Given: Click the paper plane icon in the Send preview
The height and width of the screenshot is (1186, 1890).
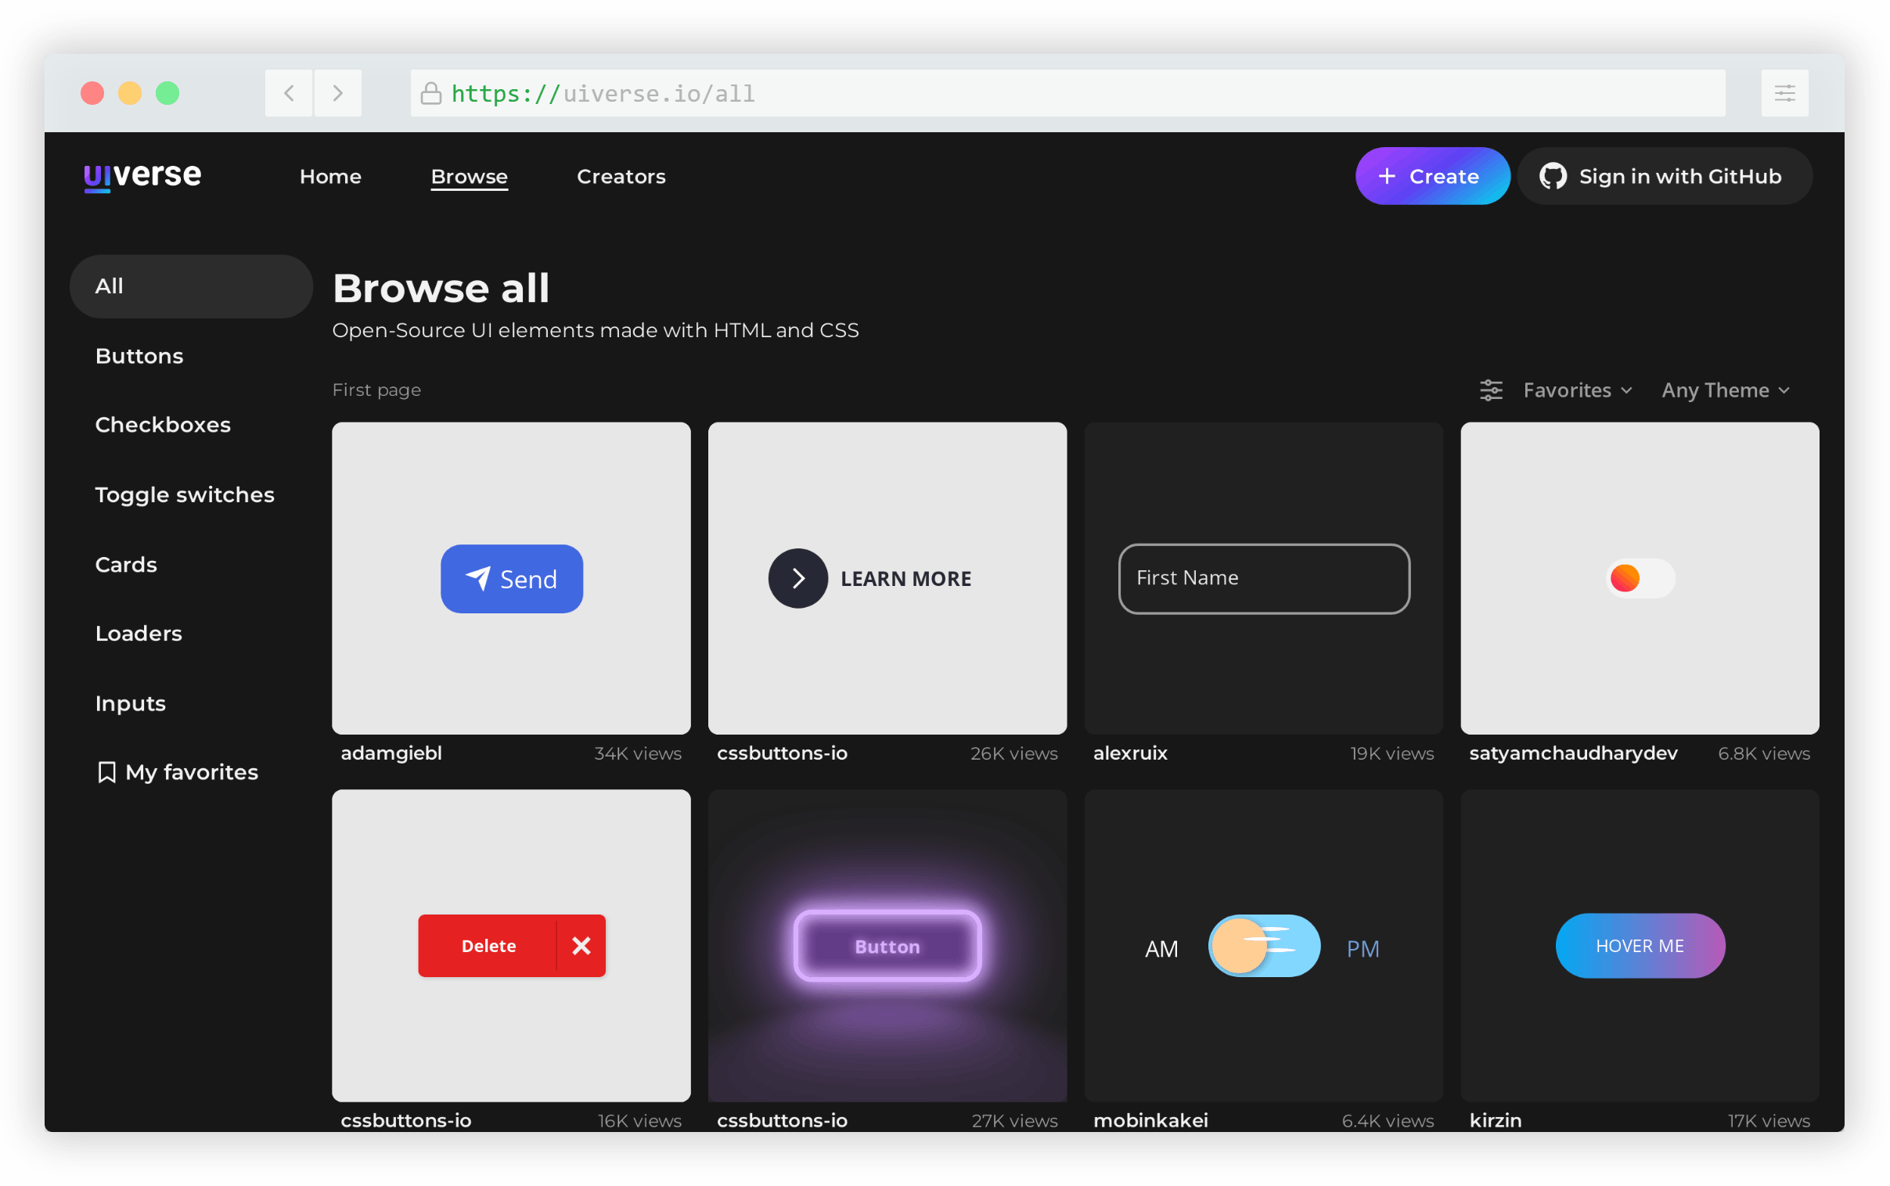Looking at the screenshot, I should [480, 578].
